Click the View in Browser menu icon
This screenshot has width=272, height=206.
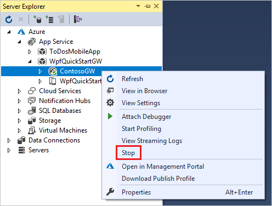pos(110,90)
